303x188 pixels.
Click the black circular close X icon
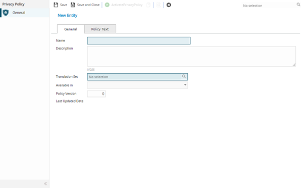(x=169, y=5)
